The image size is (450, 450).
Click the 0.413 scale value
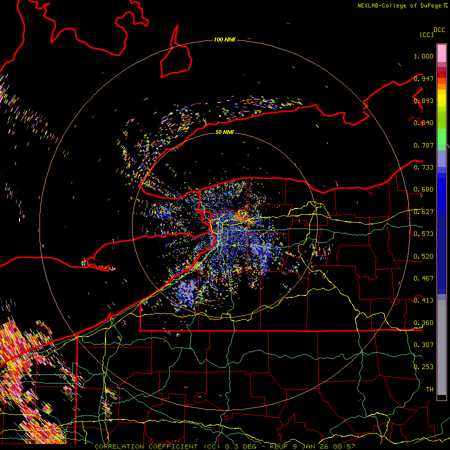[x=423, y=300]
